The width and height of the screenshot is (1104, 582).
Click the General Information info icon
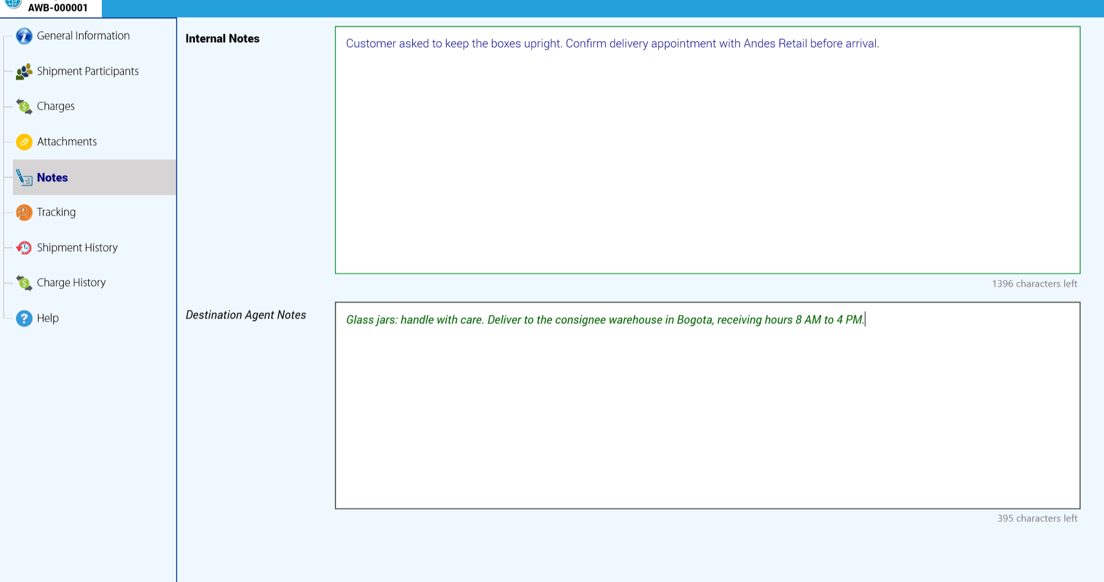point(24,36)
